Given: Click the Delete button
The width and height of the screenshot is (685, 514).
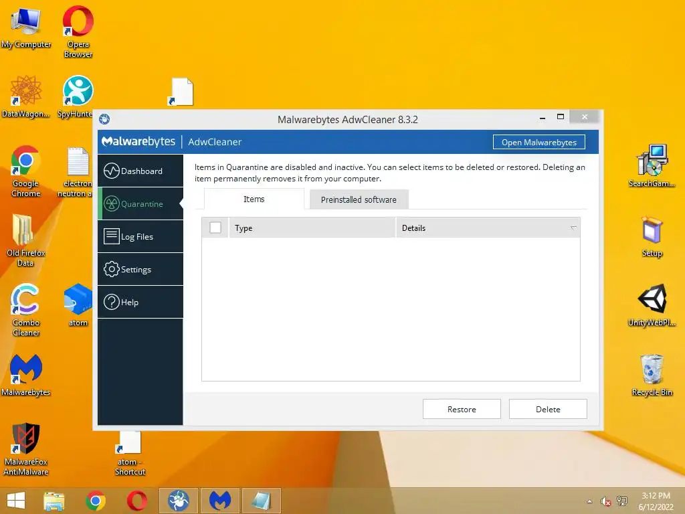Looking at the screenshot, I should click(x=548, y=409).
